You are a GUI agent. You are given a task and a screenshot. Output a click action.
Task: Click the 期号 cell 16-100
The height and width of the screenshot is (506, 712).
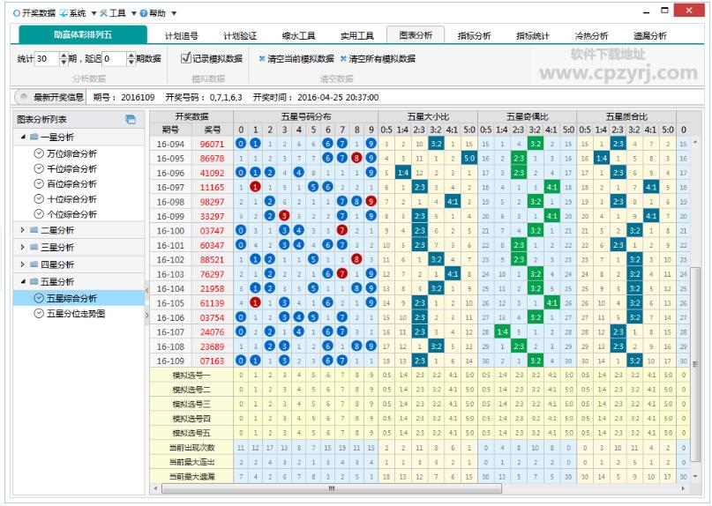click(x=170, y=231)
